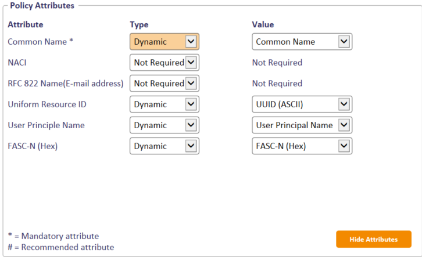Open the RFC 822 Name Type dropdown
The image size is (422, 257).
pos(164,84)
